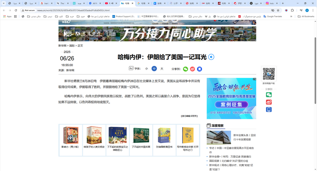Click the mobile phone icon in right sidebar
317x171 pixels.
(x=269, y=110)
